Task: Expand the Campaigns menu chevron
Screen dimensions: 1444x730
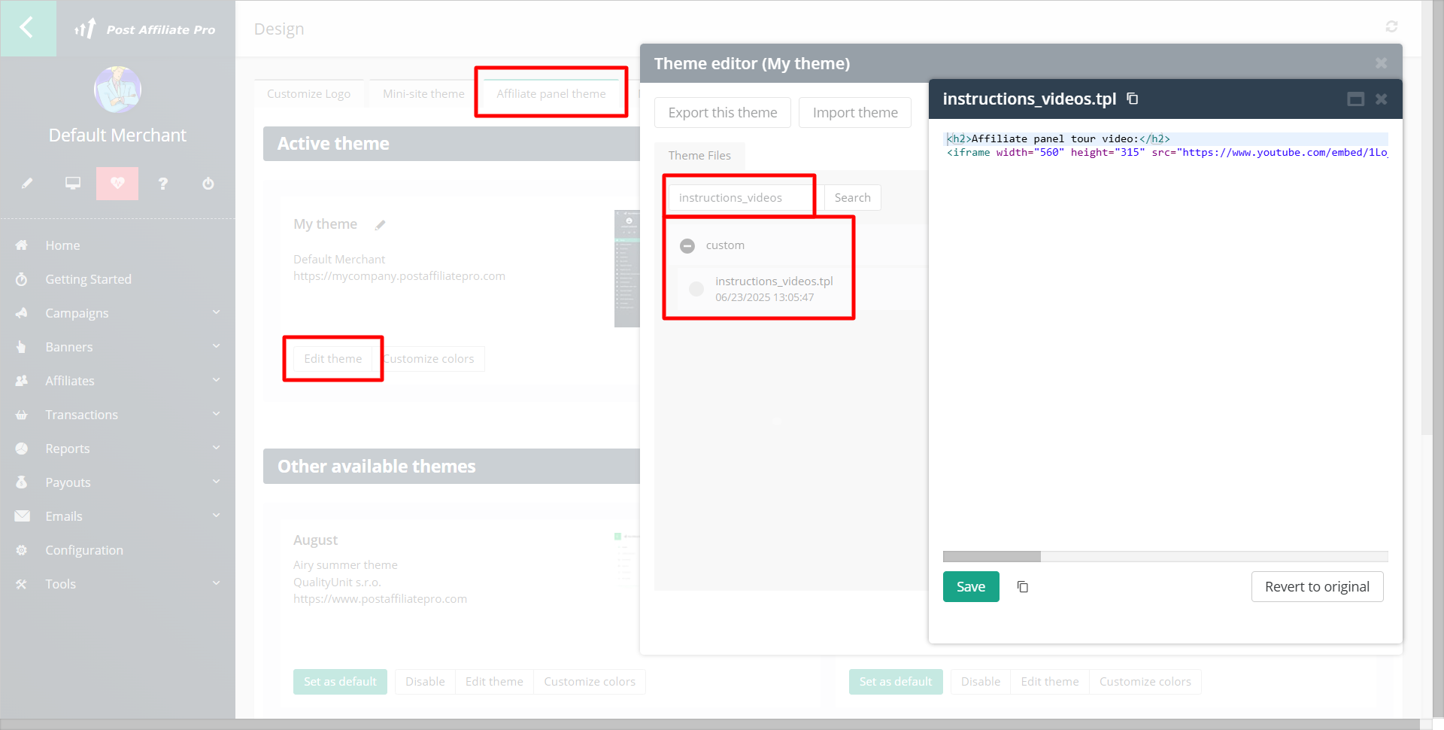Action: (217, 312)
